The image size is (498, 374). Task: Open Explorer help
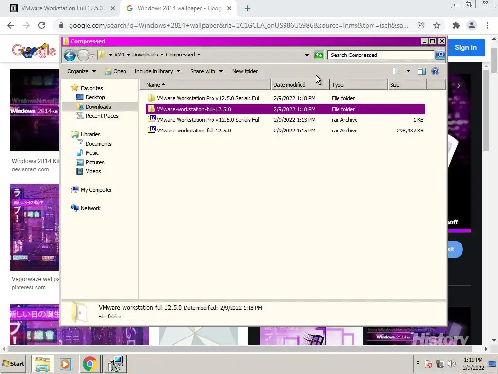[435, 71]
